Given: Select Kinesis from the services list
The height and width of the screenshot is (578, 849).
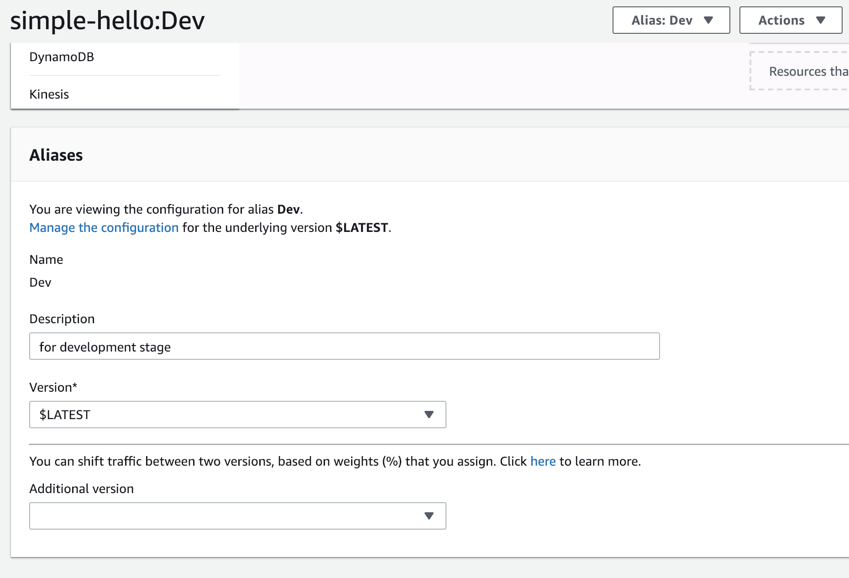Looking at the screenshot, I should (x=49, y=94).
